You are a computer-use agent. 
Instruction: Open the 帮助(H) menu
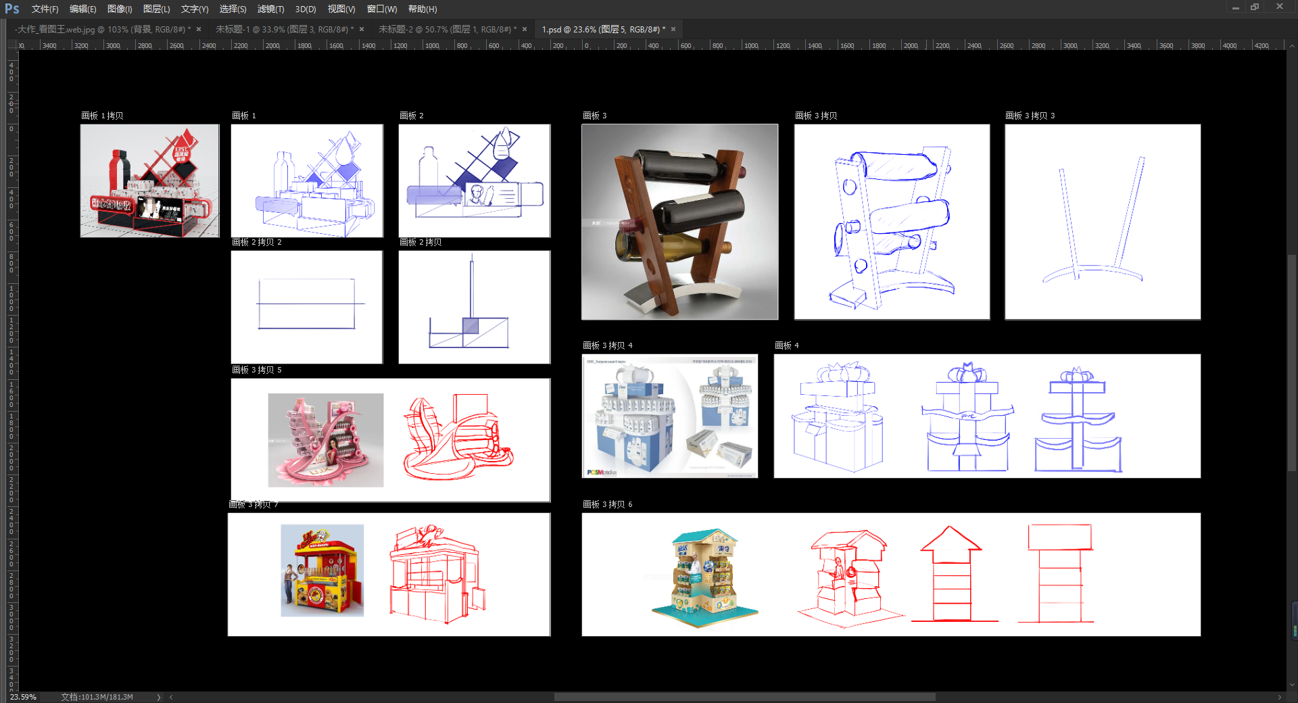coord(423,9)
